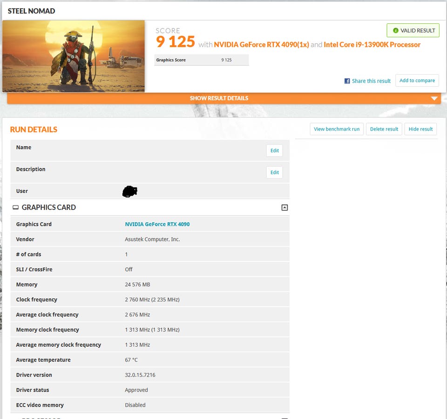Viewport: 447px width, 419px height.
Task: Click the User row label
Action: point(22,191)
